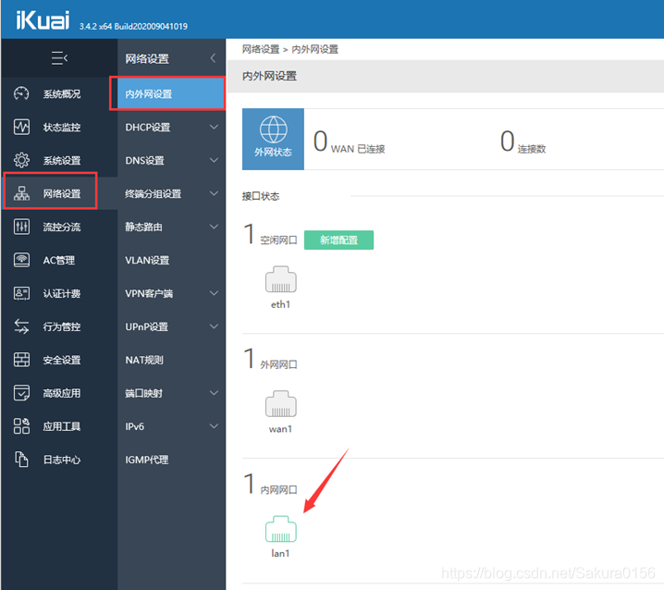Open 应用工具 menu label
The image size is (664, 590).
tap(62, 426)
